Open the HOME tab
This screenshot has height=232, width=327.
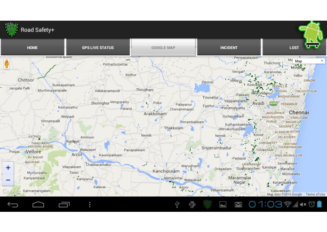32,47
